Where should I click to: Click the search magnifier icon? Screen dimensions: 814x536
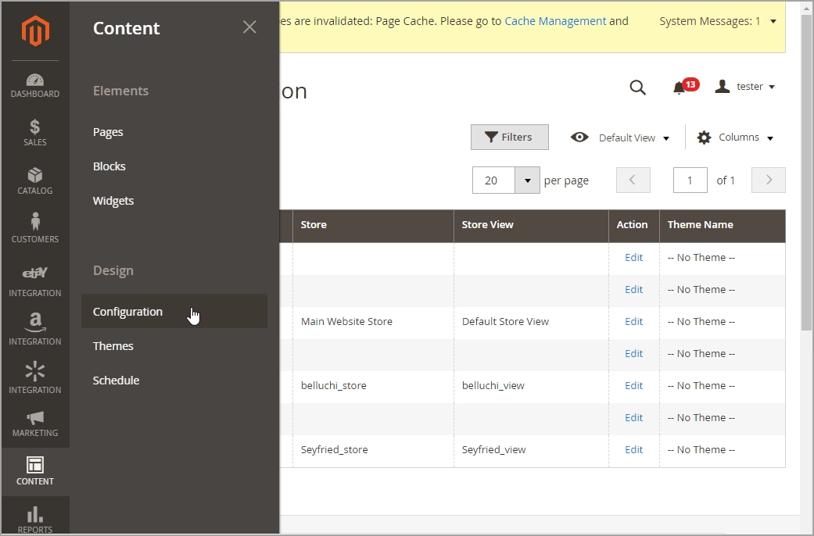coord(637,88)
